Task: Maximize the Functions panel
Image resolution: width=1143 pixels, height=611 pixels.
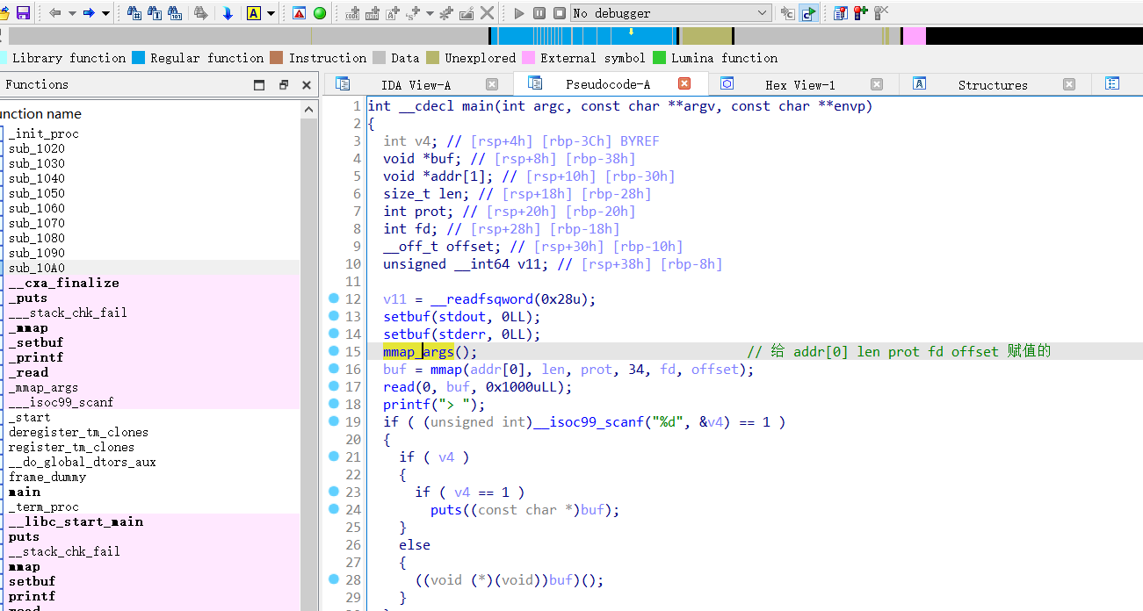Action: (259, 85)
